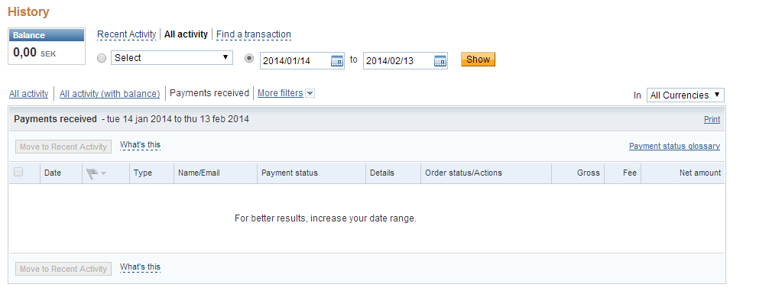This screenshot has width=769, height=294.
Task: Tick the select-all checkbox in table header
Action: pyautogui.click(x=18, y=172)
